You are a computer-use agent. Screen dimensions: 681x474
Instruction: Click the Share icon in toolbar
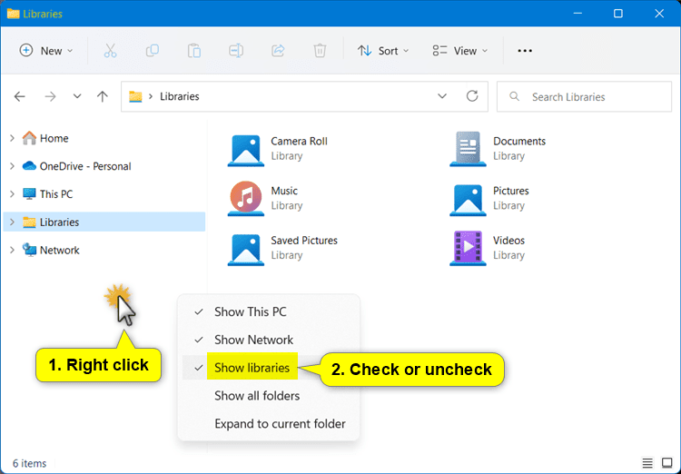click(278, 51)
